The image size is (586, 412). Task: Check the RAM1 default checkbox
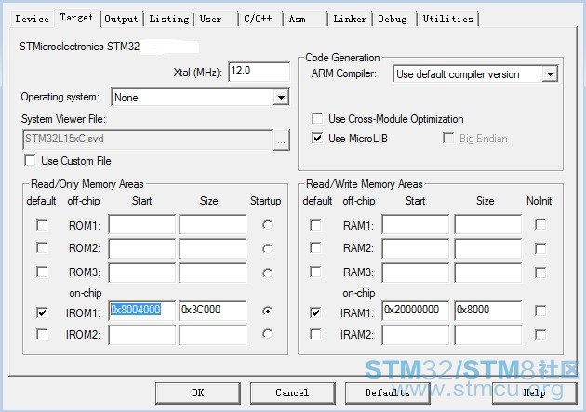(315, 225)
